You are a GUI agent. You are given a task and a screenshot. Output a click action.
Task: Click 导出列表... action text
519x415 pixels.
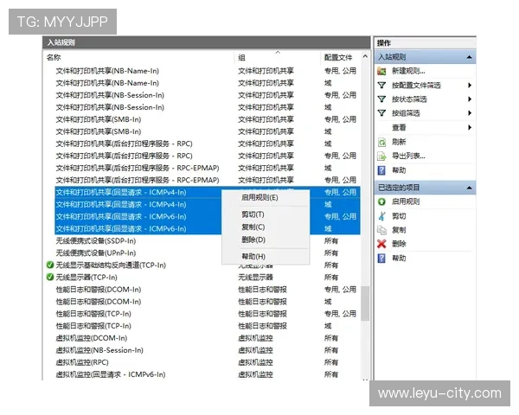tap(408, 156)
